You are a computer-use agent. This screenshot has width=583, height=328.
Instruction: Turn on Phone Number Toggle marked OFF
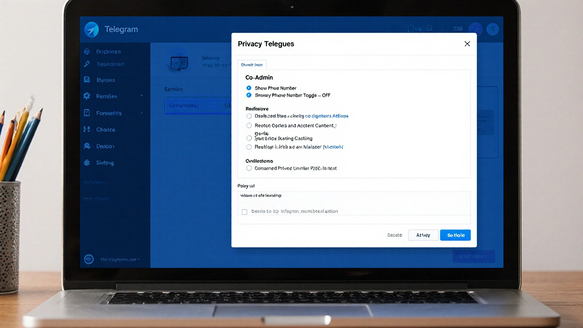[249, 95]
